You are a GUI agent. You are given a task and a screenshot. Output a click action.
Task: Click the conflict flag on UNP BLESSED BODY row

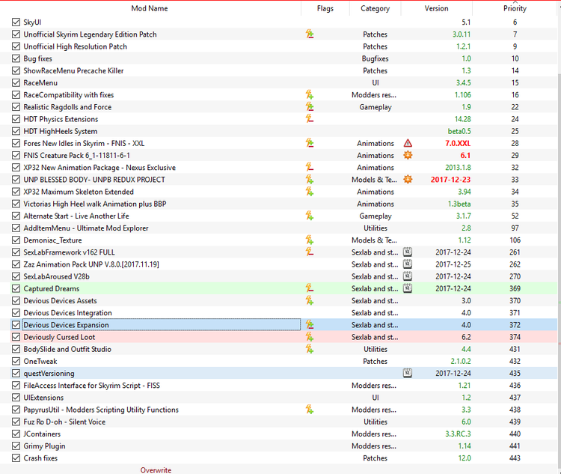310,180
